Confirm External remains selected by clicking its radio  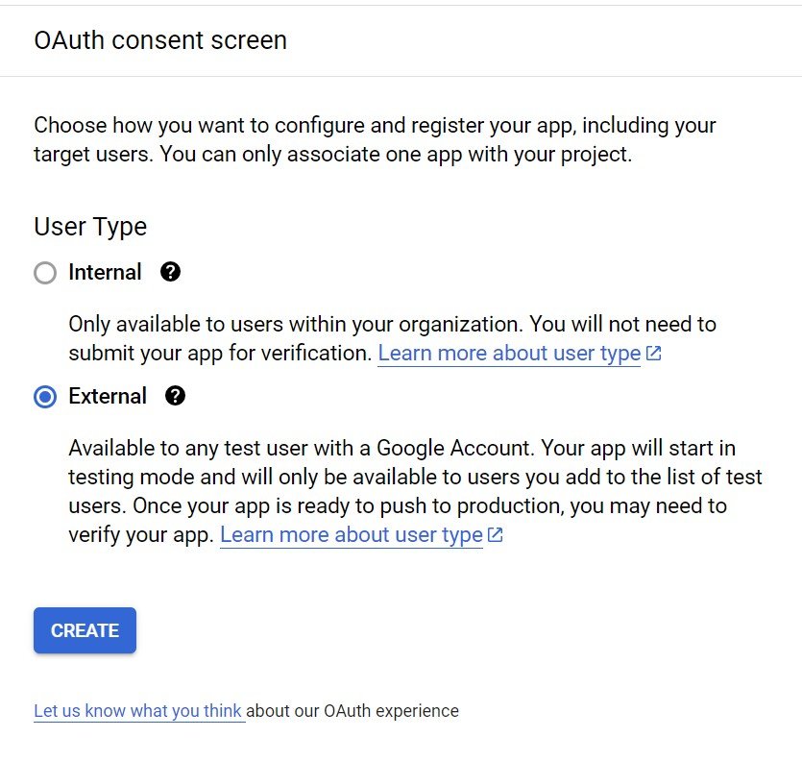pos(44,396)
